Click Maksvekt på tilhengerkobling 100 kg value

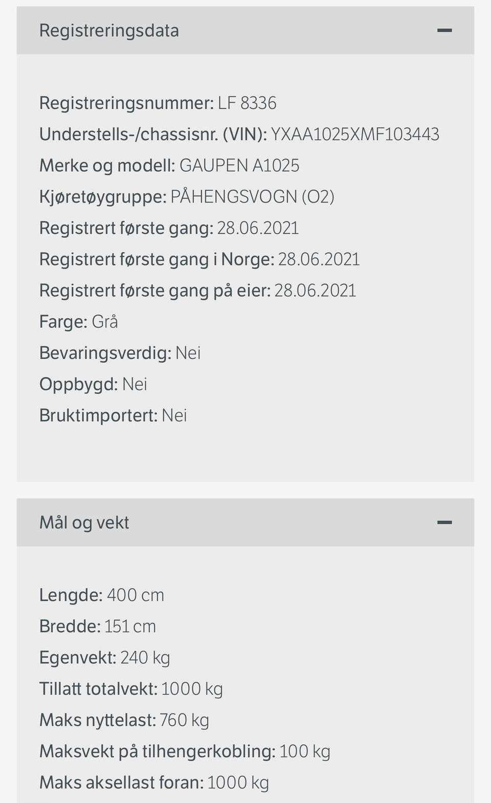click(x=305, y=751)
